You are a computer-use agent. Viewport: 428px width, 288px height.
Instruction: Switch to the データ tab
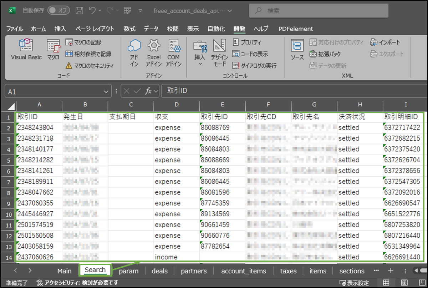[x=151, y=29]
